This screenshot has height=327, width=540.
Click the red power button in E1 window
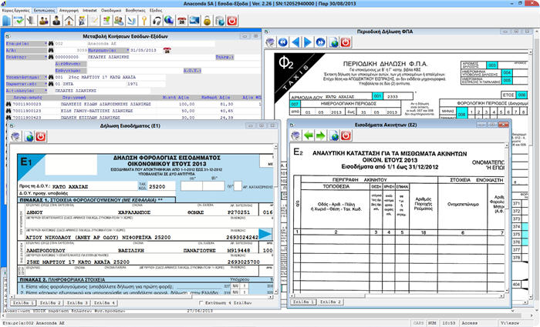(x=41, y=137)
